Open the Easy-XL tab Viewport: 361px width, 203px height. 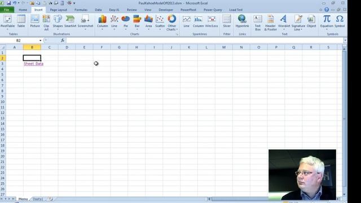[x=114, y=10]
